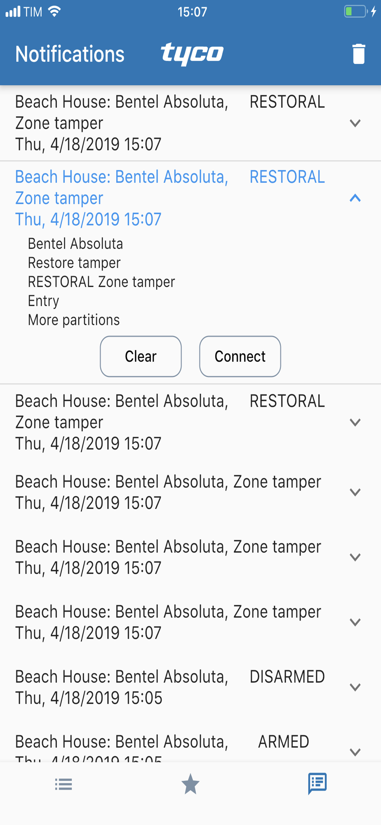The width and height of the screenshot is (381, 825).
Task: Expand the first RESTORAL Zone tamper notification
Action: pos(355,123)
